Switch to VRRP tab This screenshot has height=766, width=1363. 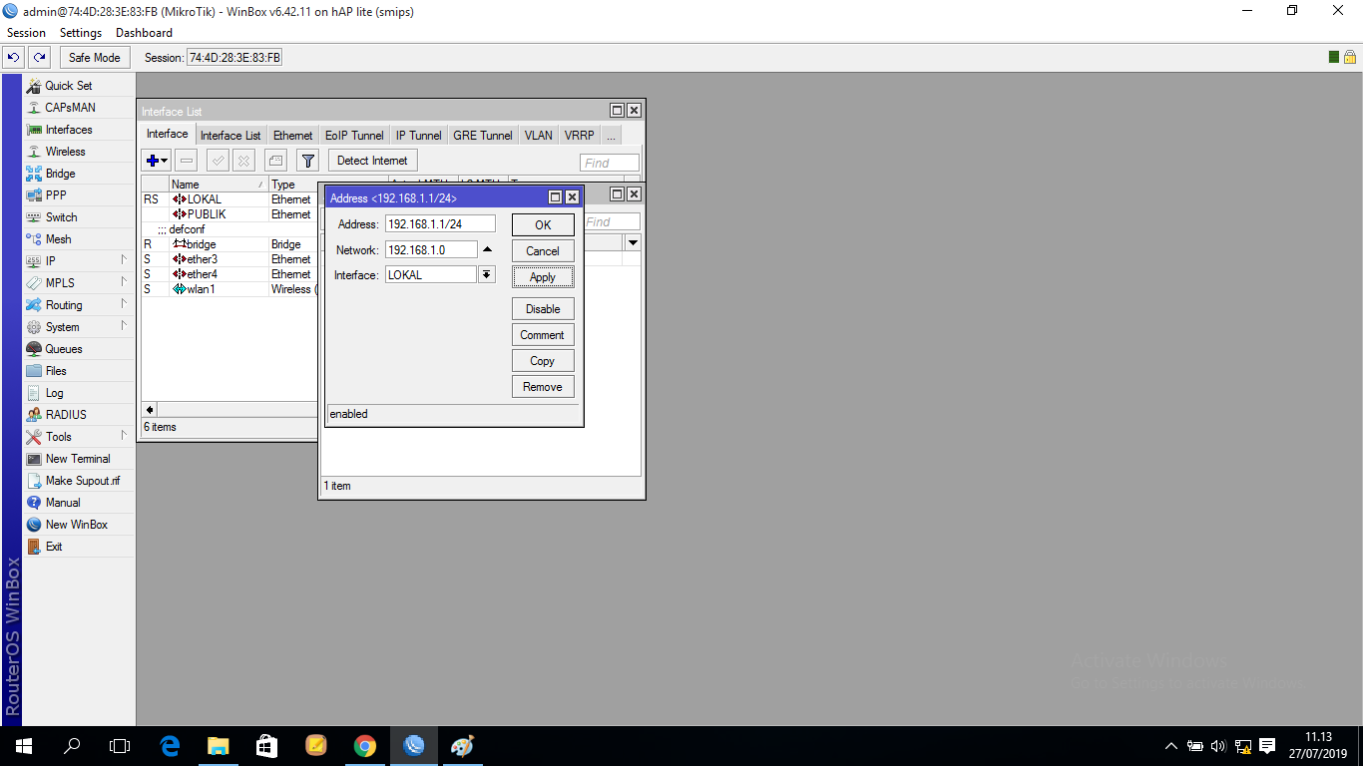tap(579, 136)
